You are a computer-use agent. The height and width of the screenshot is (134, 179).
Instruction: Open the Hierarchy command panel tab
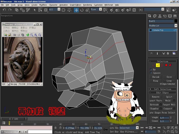coord(160,16)
